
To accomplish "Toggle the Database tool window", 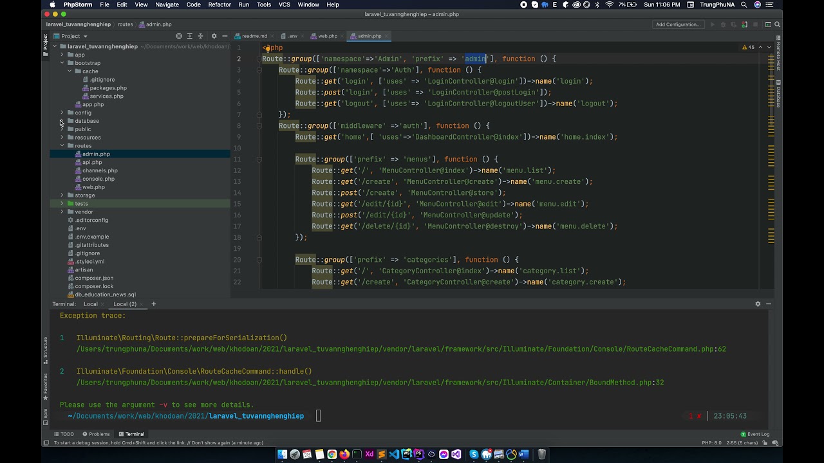I will (x=778, y=94).
